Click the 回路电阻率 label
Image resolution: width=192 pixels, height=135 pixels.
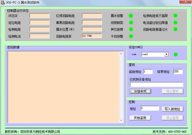click(x=64, y=37)
